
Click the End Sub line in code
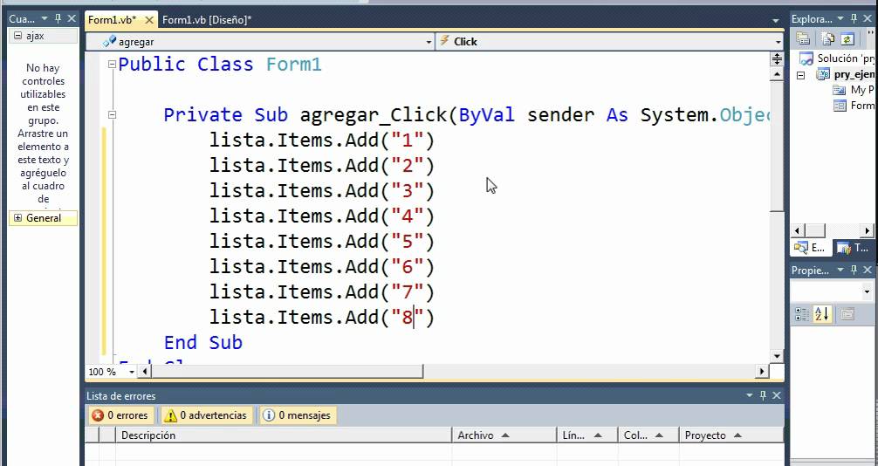(x=202, y=343)
